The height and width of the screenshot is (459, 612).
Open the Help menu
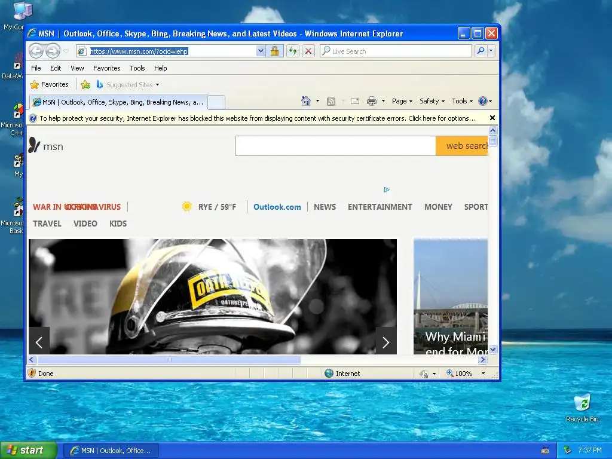160,68
